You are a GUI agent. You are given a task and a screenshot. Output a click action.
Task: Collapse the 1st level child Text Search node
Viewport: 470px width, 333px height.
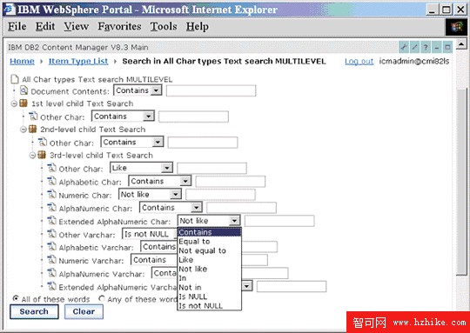tap(14, 103)
